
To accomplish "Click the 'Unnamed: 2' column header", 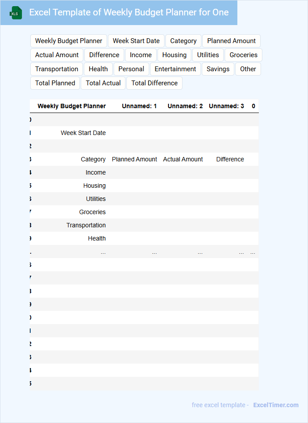I will pyautogui.click(x=185, y=106).
